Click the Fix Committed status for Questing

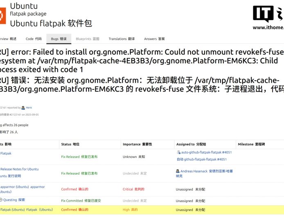pyautogui.click(x=72, y=201)
